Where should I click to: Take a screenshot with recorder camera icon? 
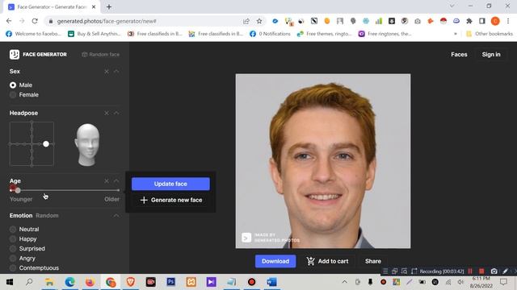point(494,271)
